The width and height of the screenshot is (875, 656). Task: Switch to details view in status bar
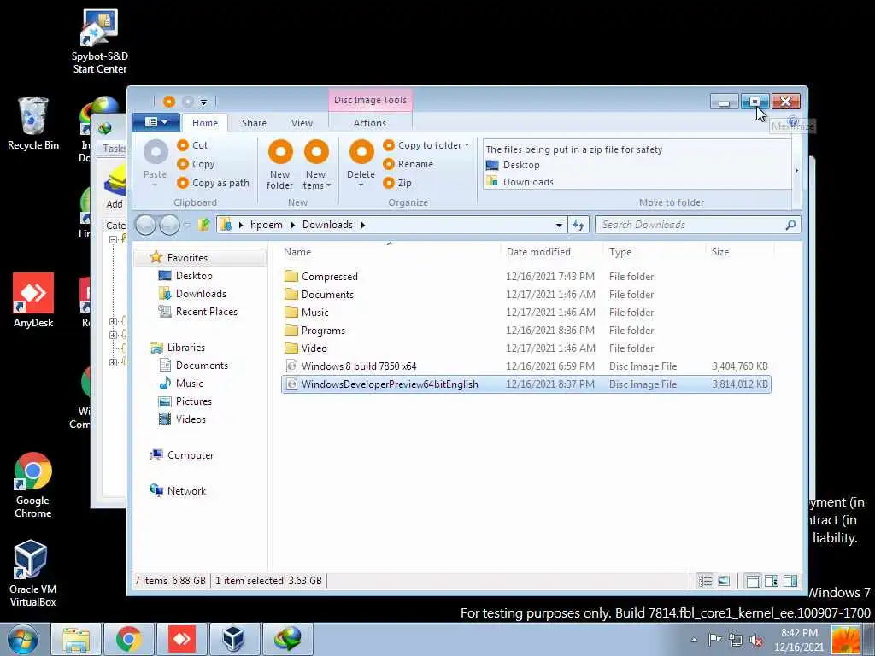(x=705, y=581)
